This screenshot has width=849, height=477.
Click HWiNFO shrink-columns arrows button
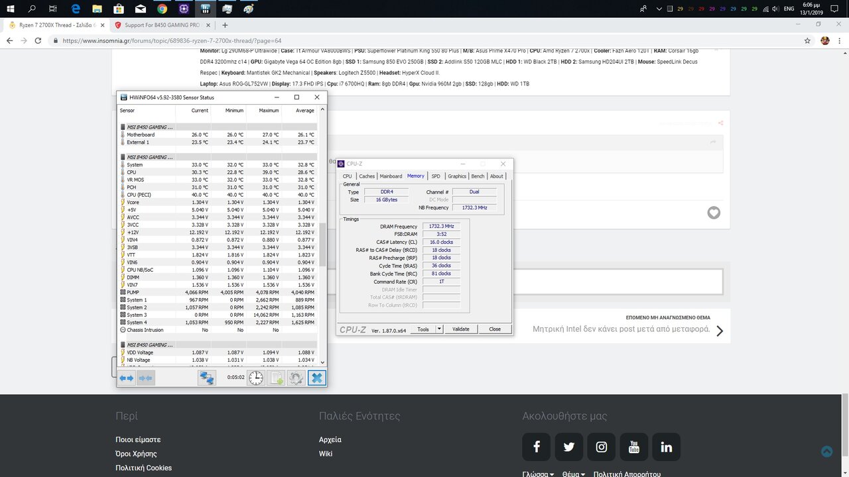(x=145, y=378)
